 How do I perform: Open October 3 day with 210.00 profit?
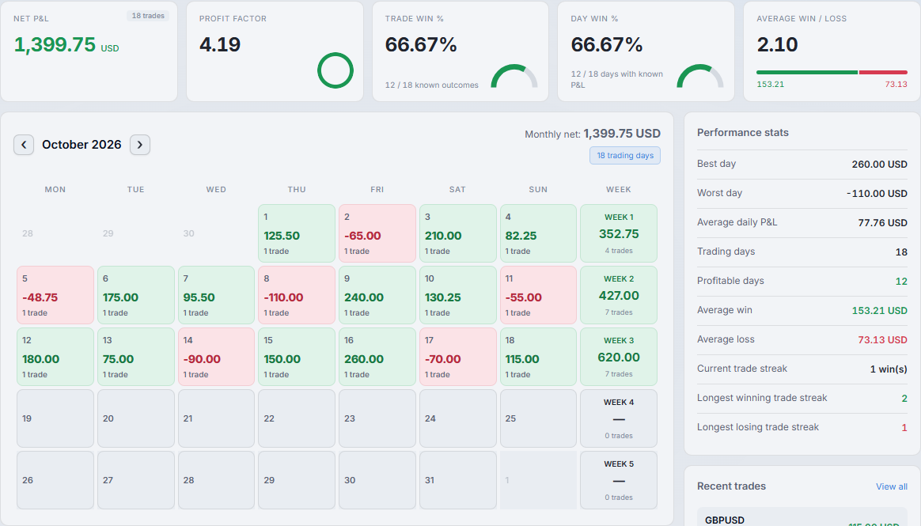coord(457,233)
